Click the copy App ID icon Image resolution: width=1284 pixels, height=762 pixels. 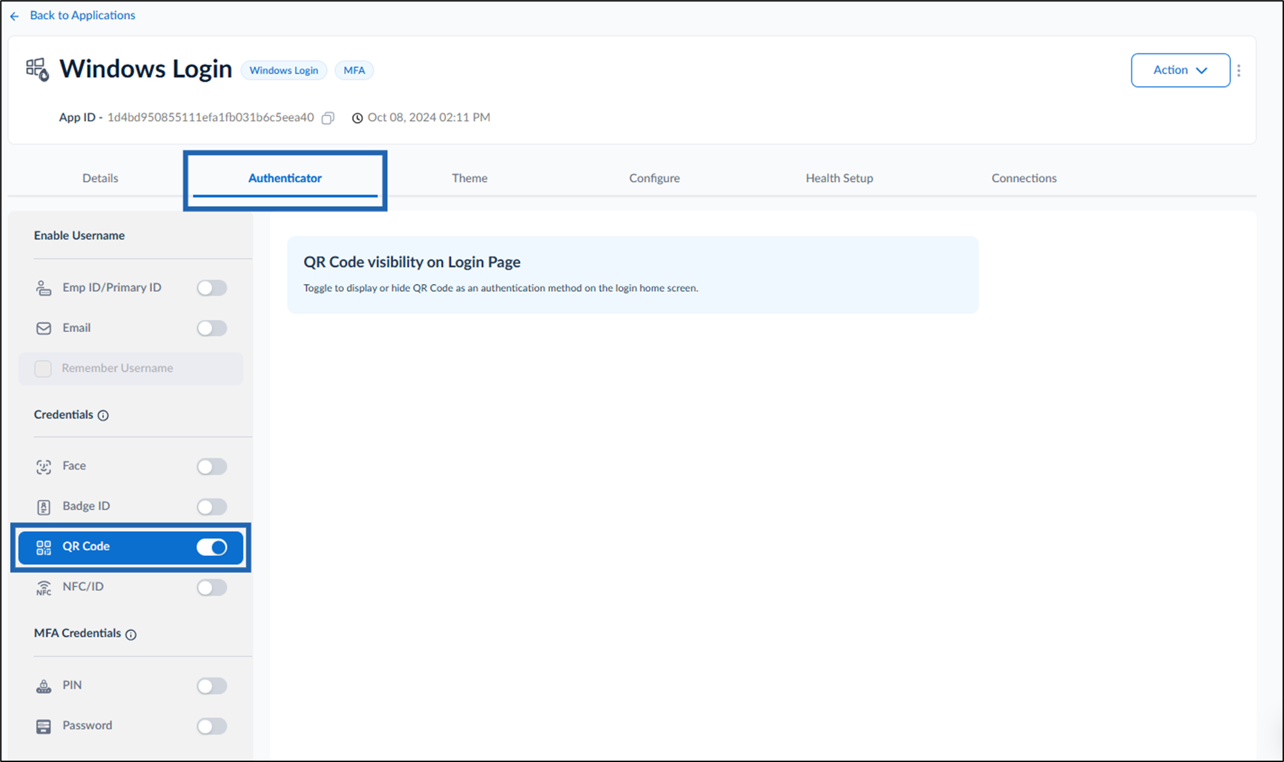click(x=328, y=118)
